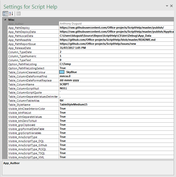Edit Table_ColumnDateFormatFind mm:ss.0 value
176x177 pixels.
pos(116,76)
